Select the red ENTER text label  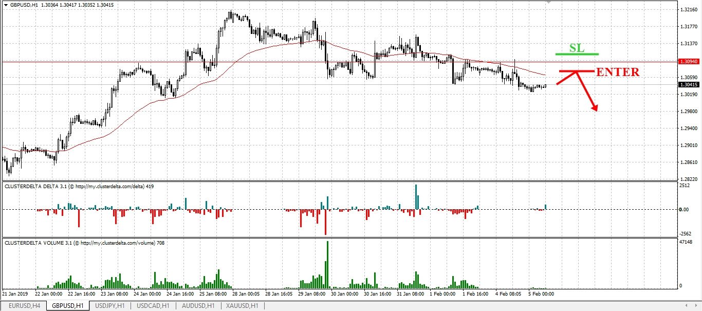point(617,72)
